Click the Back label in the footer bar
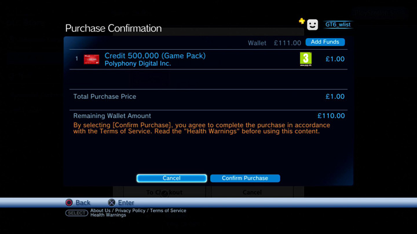The width and height of the screenshot is (417, 234). pos(83,203)
